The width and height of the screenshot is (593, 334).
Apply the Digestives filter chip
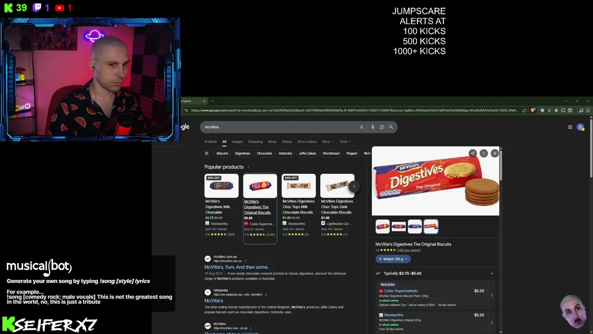[242, 154]
